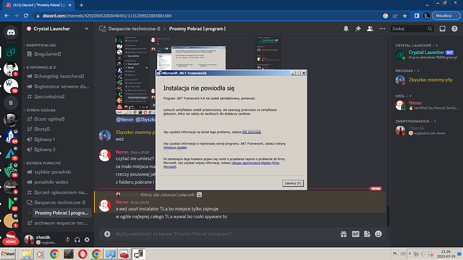Viewport: 463px width, 260px height.
Task: Collapse the STREFA OGÓLNA category
Action: [x=40, y=111]
